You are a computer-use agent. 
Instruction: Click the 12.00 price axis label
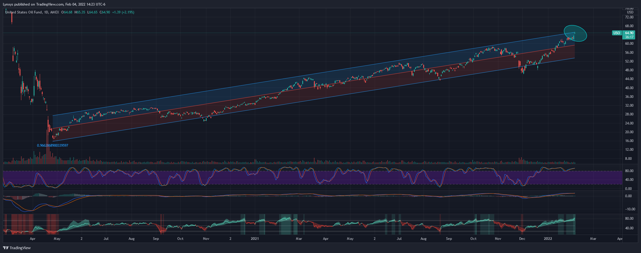(629, 150)
